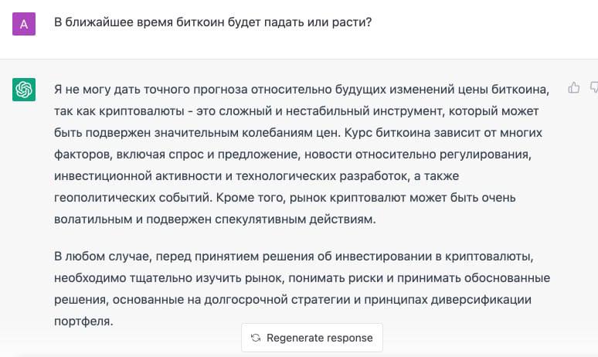Image resolution: width=598 pixels, height=357 pixels.
Task: Click the circular arrows regenerate icon
Action: (x=256, y=338)
